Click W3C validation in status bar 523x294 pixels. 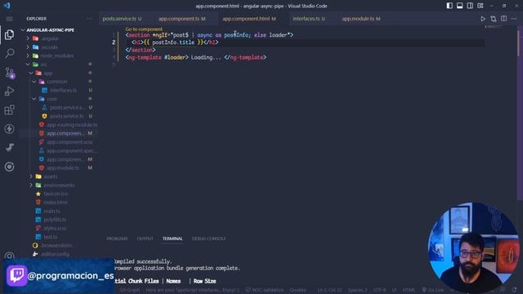pyautogui.click(x=265, y=290)
